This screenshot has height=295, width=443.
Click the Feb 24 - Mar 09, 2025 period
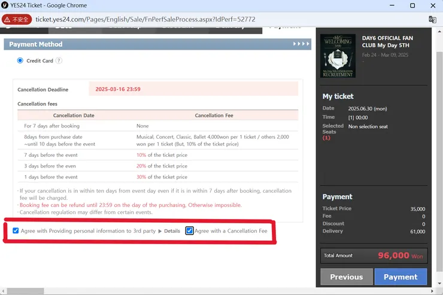pos(385,55)
